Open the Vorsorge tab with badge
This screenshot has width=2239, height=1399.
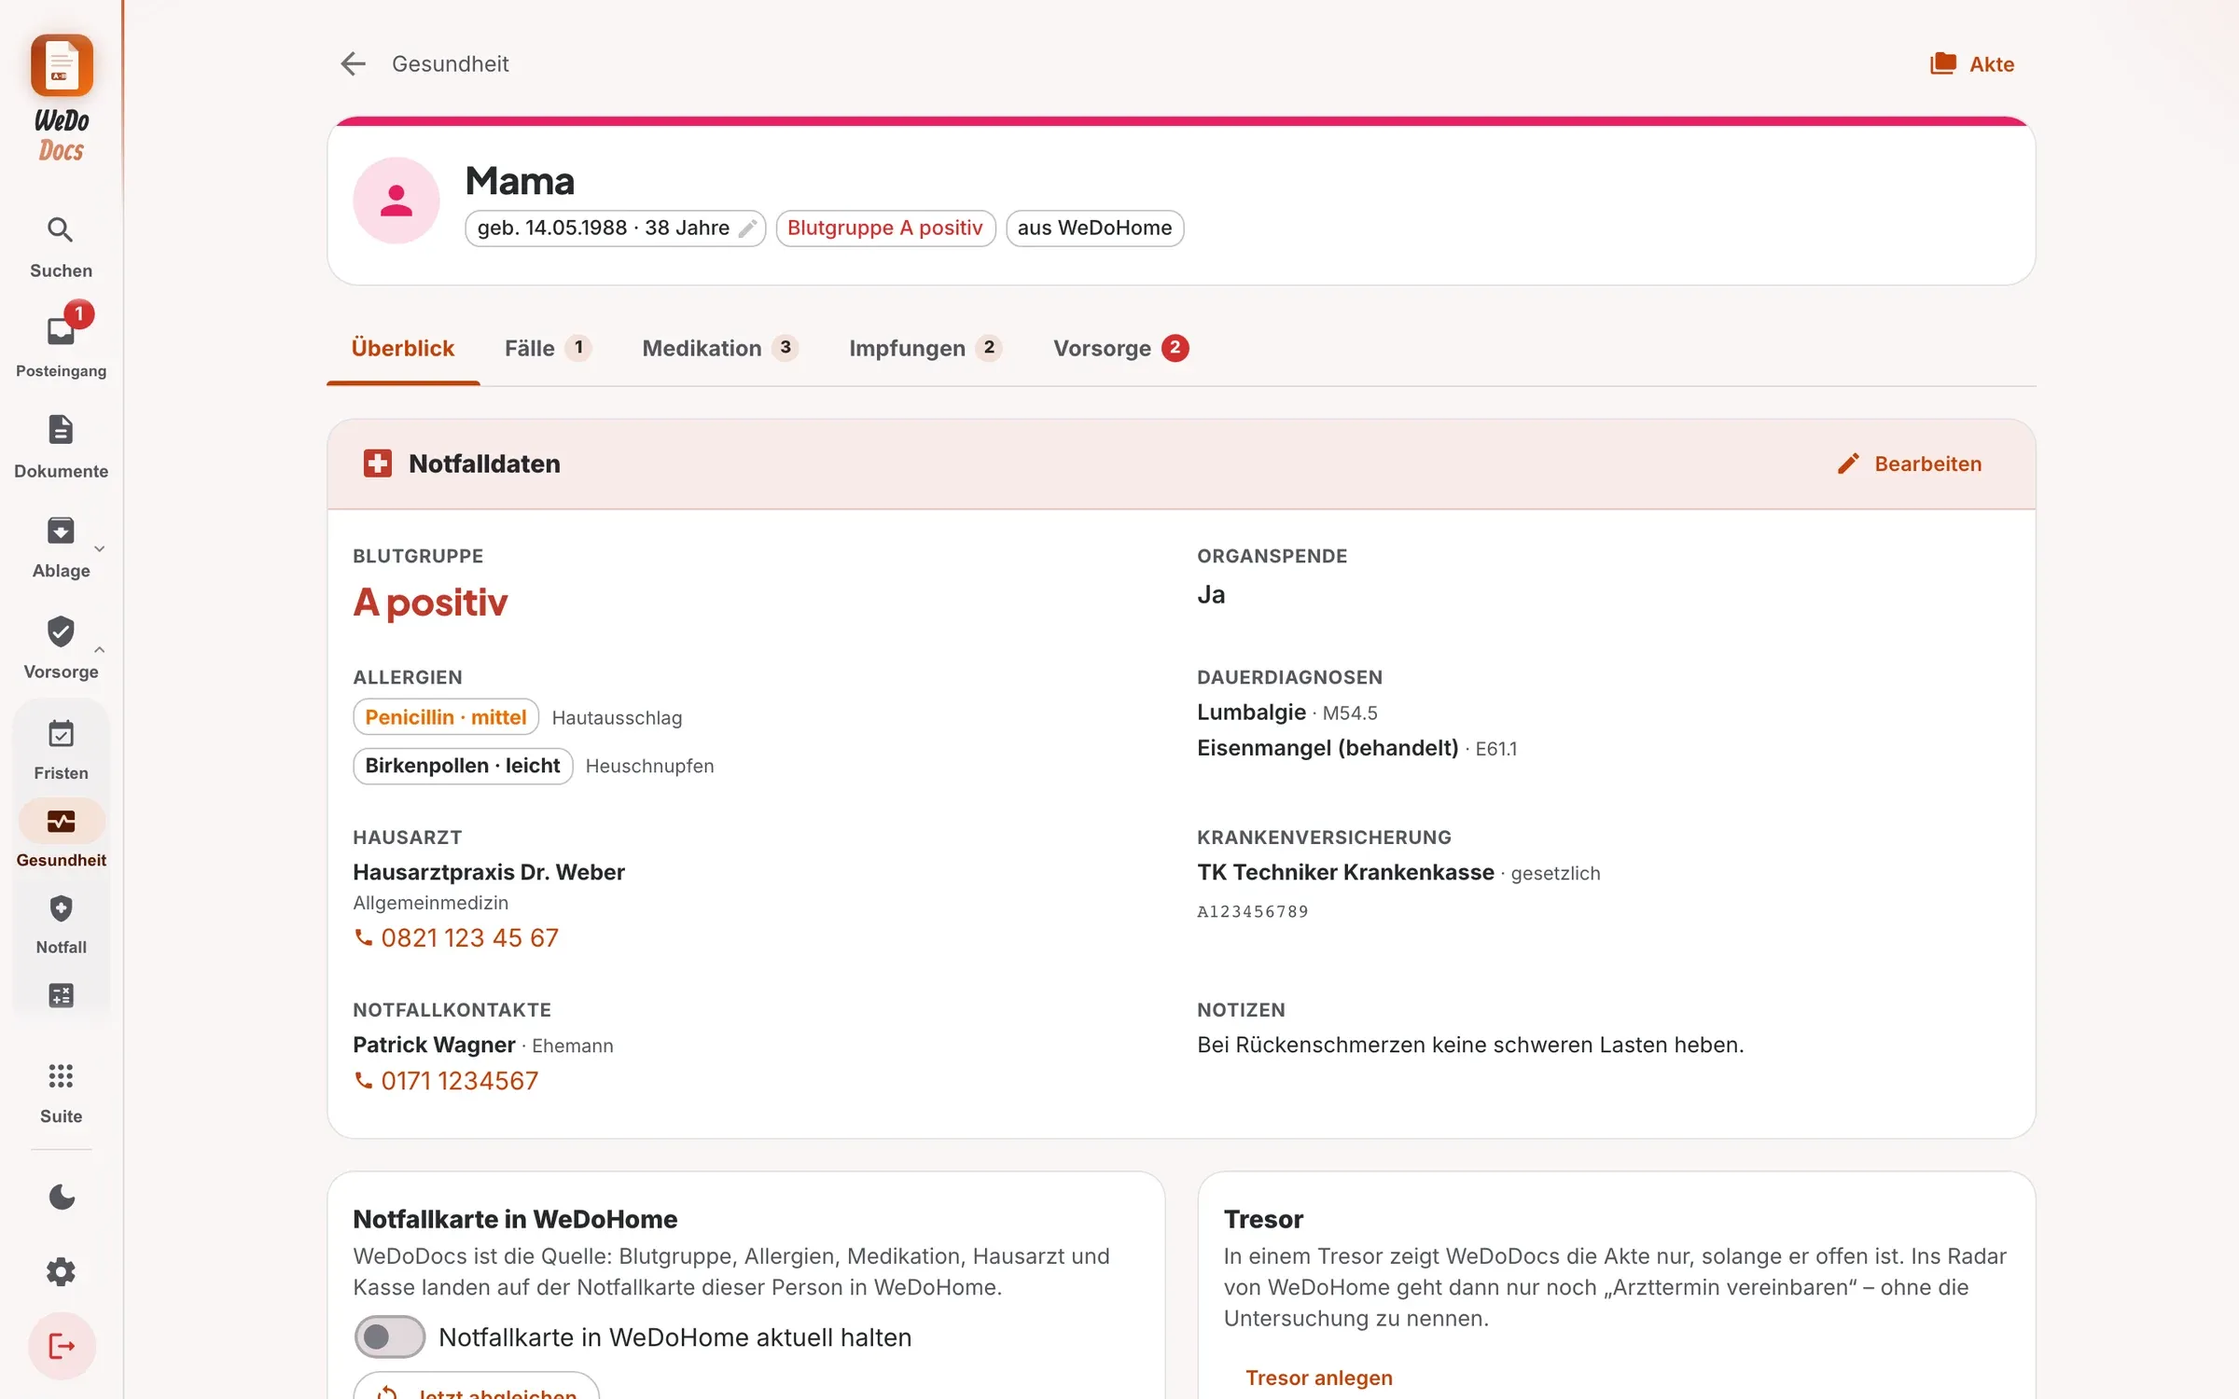click(x=1121, y=348)
